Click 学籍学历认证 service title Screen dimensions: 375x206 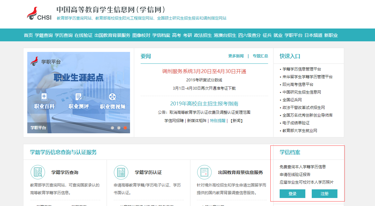(x=148, y=172)
